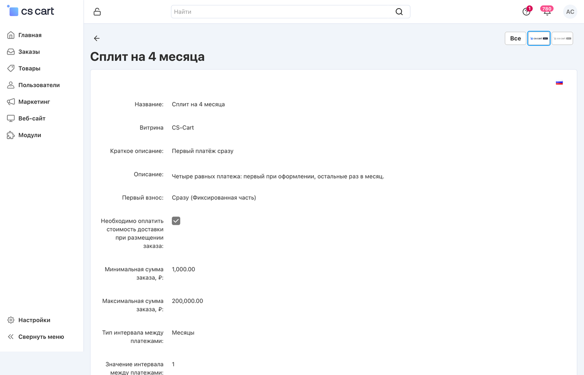Click the Витрина value "CS-Cart"
The width and height of the screenshot is (584, 375).
pos(183,127)
